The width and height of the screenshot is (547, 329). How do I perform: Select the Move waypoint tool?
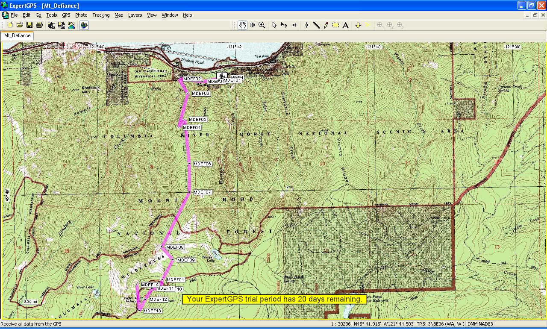click(284, 25)
